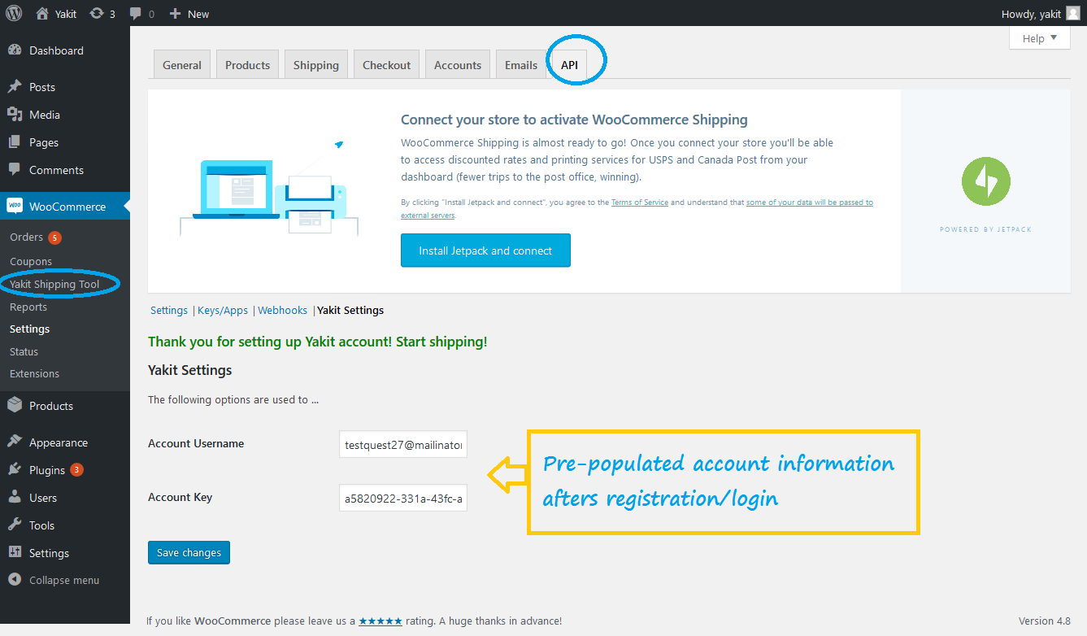Switch to the Shipping tab

(316, 65)
